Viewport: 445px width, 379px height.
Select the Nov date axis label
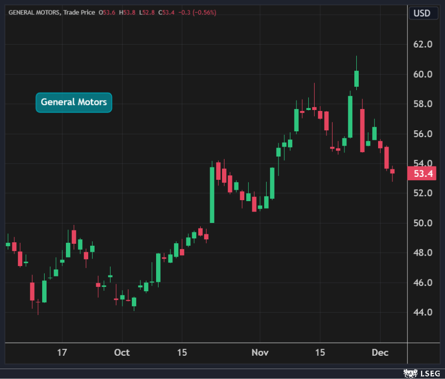click(x=260, y=353)
